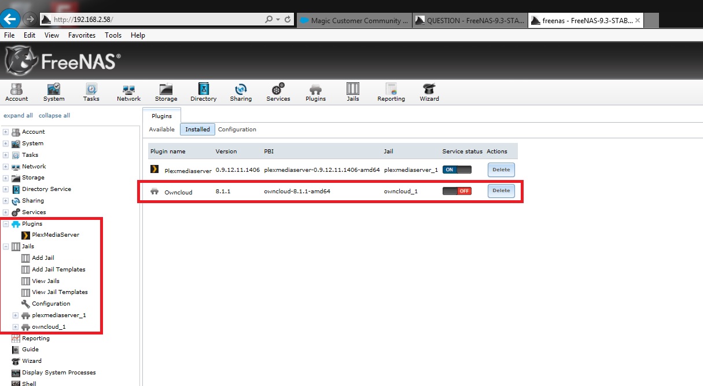Viewport: 703px width, 386px height.
Task: Open jails Configuration tree item
Action: pyautogui.click(x=51, y=304)
